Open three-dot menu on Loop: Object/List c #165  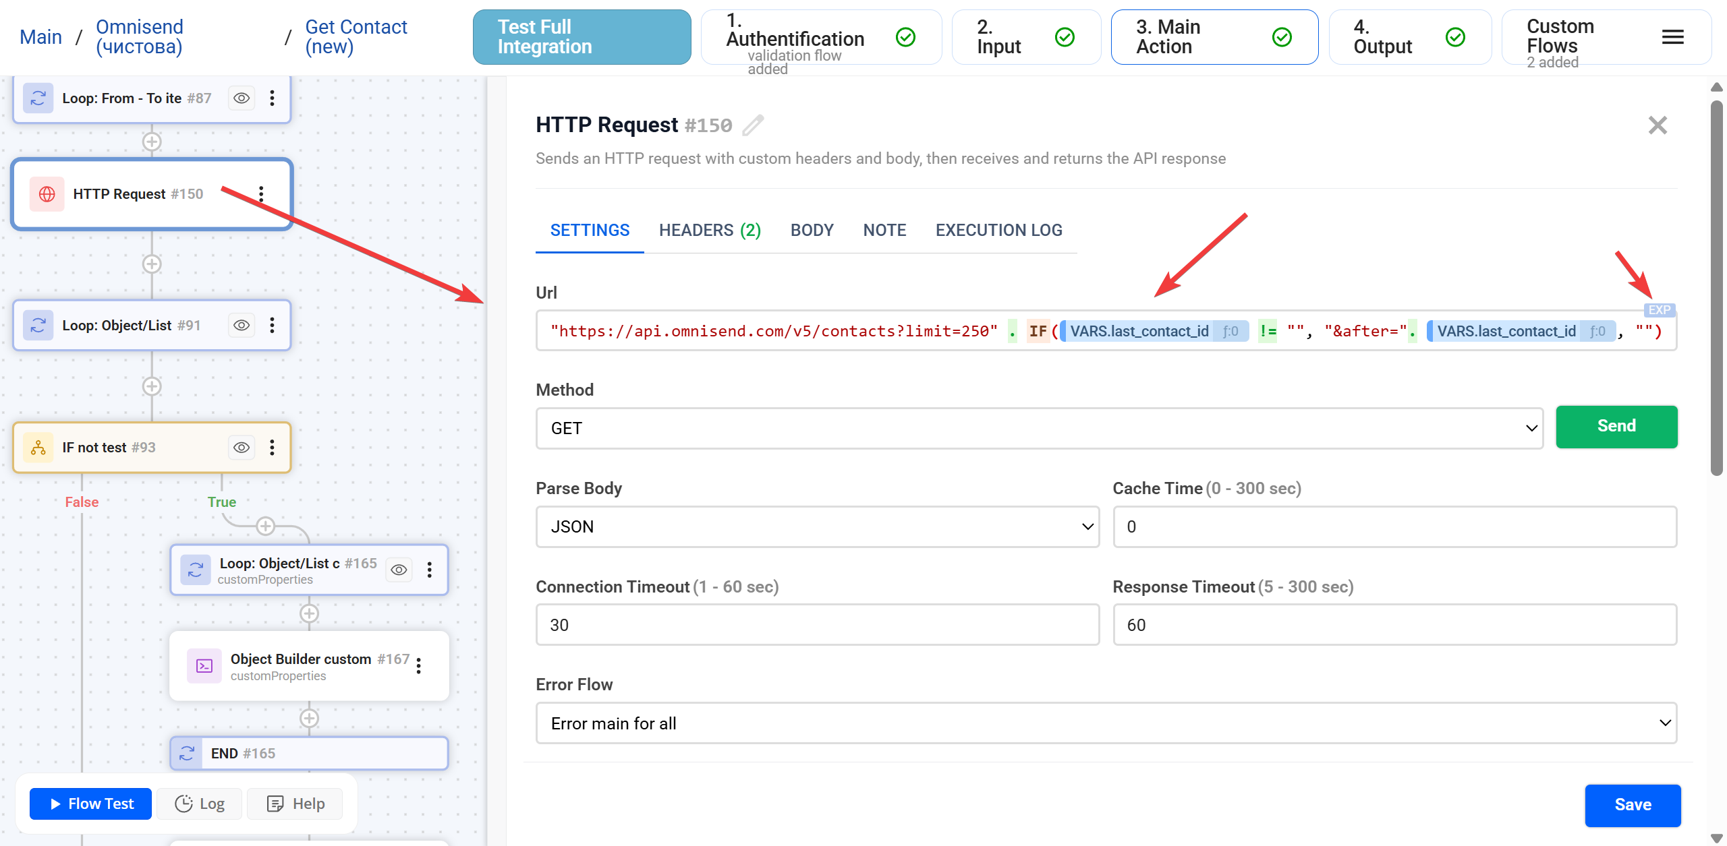click(430, 570)
